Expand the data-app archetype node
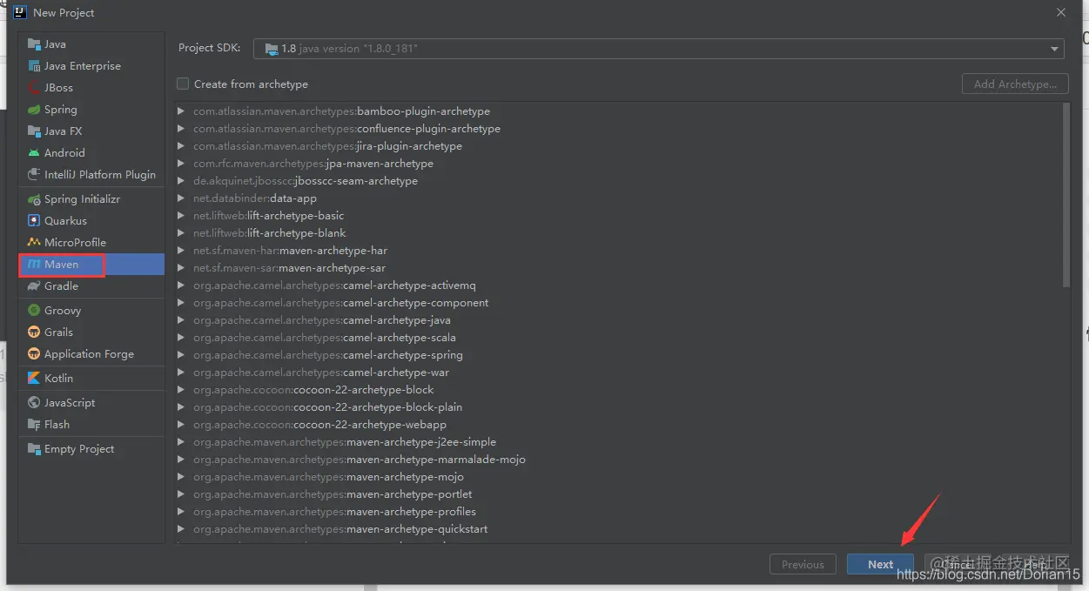The image size is (1089, 591). coord(181,198)
